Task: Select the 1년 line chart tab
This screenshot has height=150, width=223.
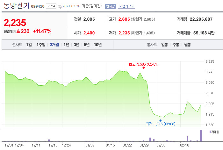Action: click(66, 45)
